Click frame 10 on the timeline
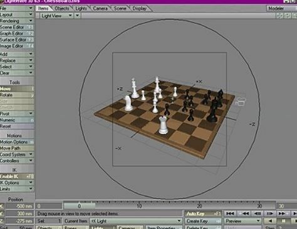This screenshot has width=297, height=229. (x=139, y=206)
